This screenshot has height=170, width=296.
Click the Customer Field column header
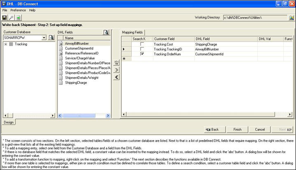tap(174, 39)
